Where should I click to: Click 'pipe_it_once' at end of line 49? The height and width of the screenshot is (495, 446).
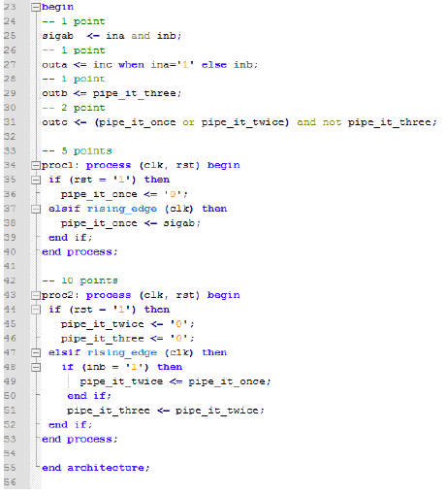pyautogui.click(x=227, y=381)
